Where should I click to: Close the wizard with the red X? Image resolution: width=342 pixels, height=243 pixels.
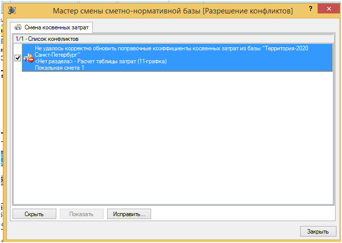click(329, 9)
